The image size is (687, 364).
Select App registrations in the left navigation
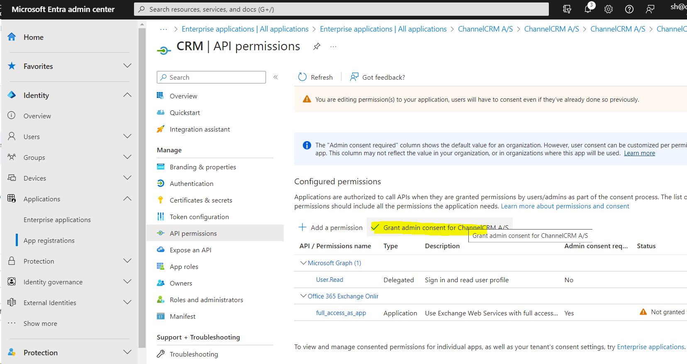coord(49,241)
